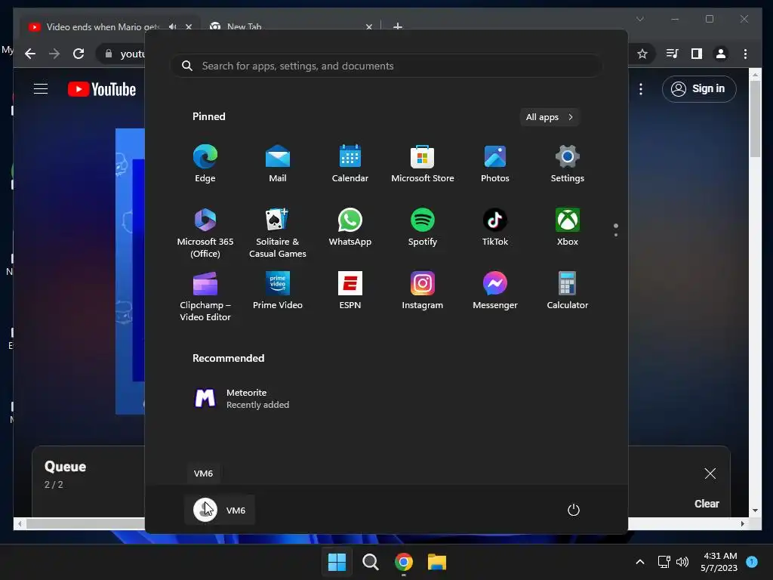Reload the YouTube page
This screenshot has width=773, height=580.
(79, 54)
